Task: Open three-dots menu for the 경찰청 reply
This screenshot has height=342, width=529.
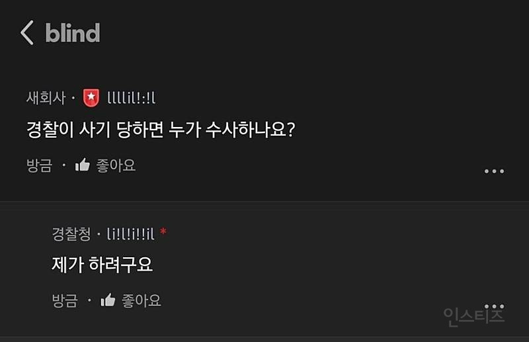Action: click(x=494, y=306)
